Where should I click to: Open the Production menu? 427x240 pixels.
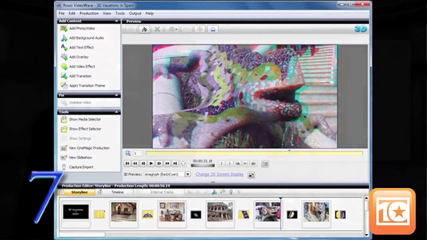coord(89,13)
